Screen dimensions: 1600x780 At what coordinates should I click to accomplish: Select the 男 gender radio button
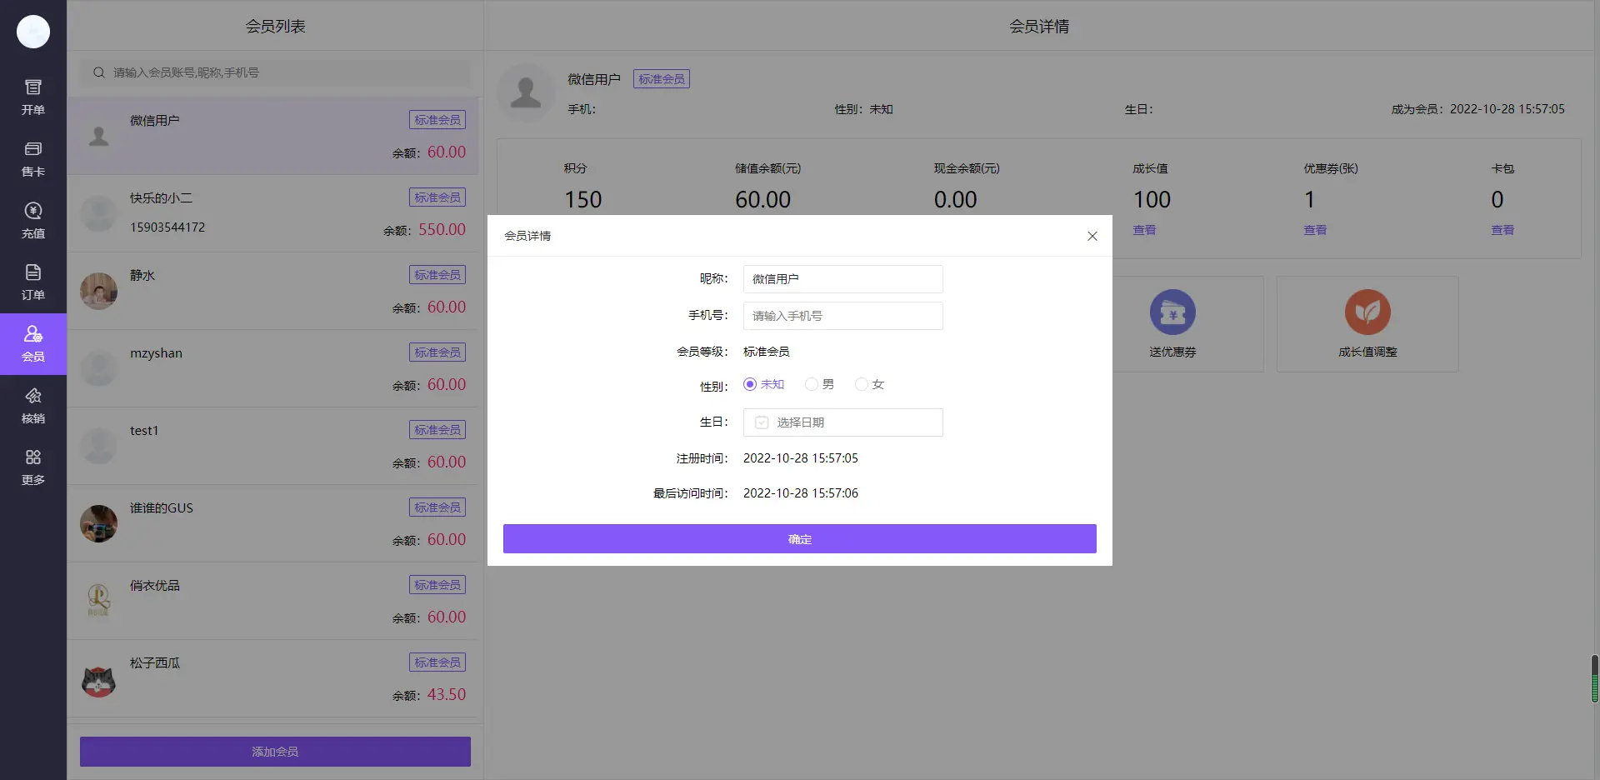click(811, 384)
